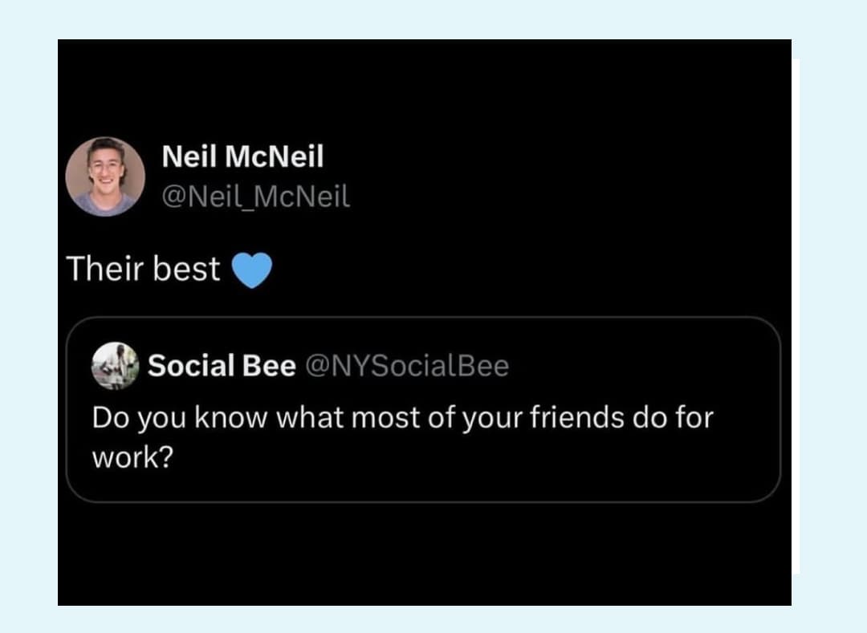Click the word "best" in the tweet
This screenshot has height=633, width=867.
(x=186, y=270)
